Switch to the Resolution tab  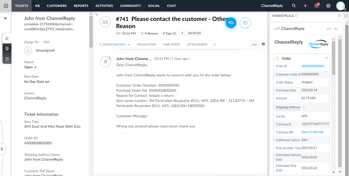click(x=146, y=44)
